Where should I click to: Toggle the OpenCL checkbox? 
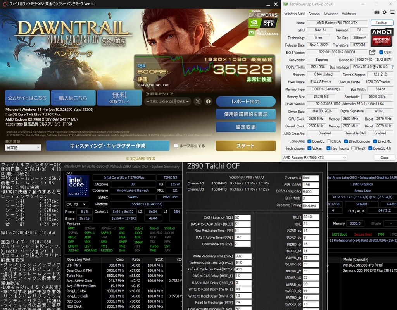pyautogui.click(x=309, y=141)
